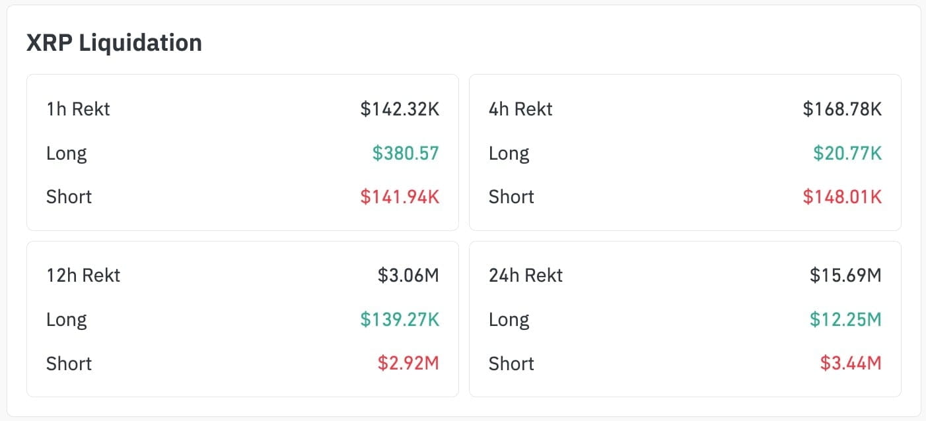Select the 1h Rekt label
This screenshot has height=421, width=926.
point(78,109)
